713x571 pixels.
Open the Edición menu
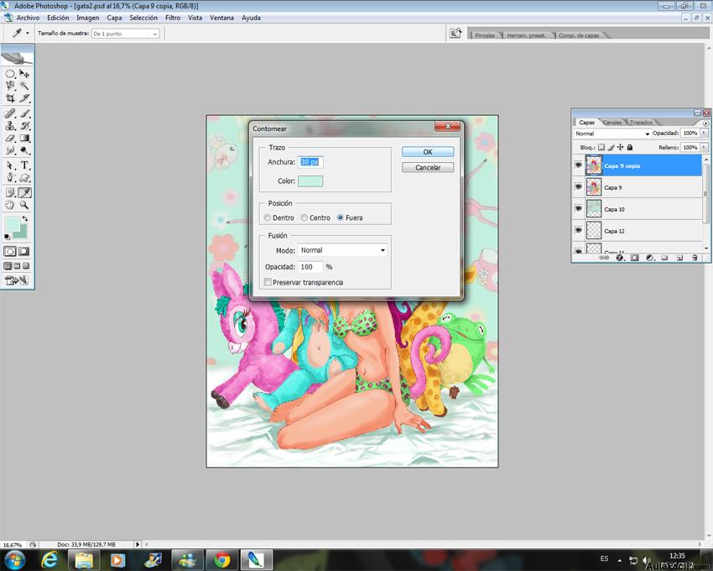[58, 18]
